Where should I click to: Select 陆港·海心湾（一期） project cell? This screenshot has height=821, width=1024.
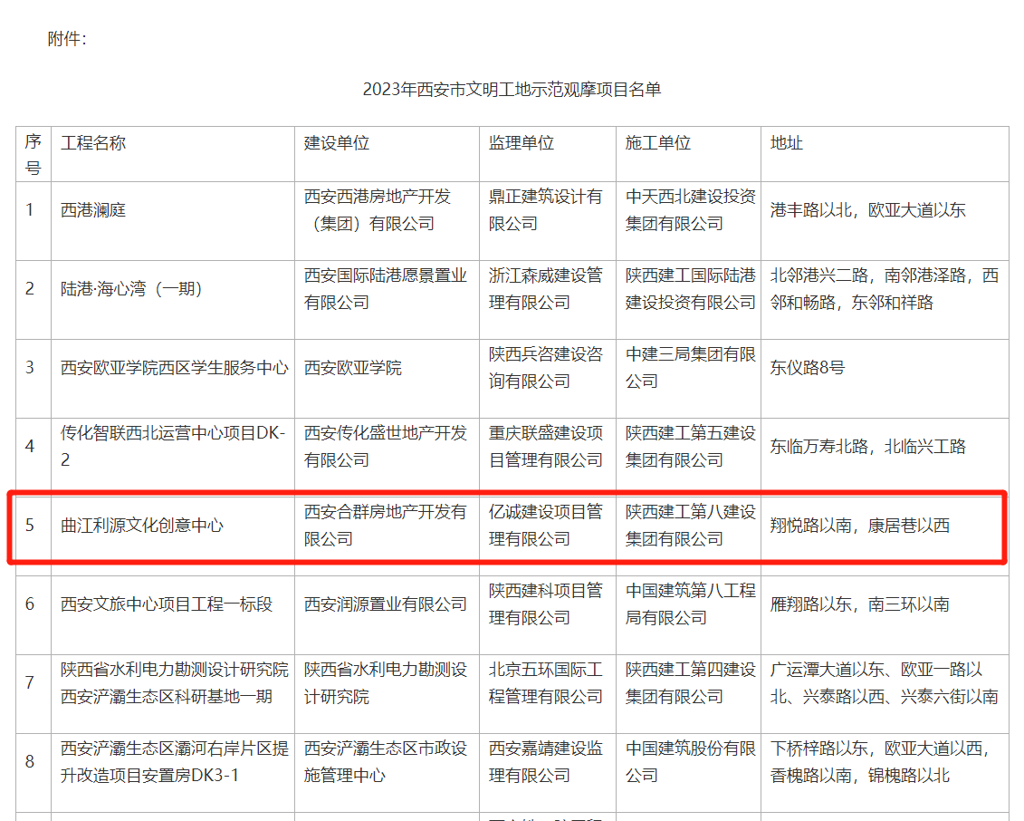click(x=132, y=289)
